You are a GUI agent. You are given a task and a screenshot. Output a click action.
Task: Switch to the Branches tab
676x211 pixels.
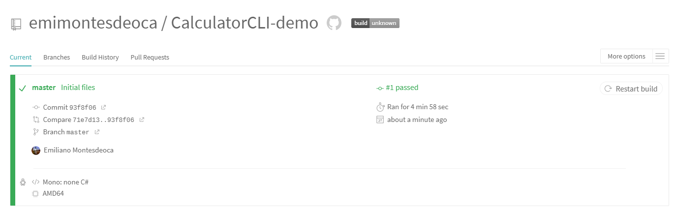(x=57, y=58)
